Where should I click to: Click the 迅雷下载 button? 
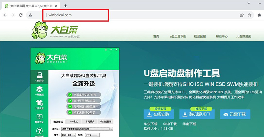coord(235,114)
